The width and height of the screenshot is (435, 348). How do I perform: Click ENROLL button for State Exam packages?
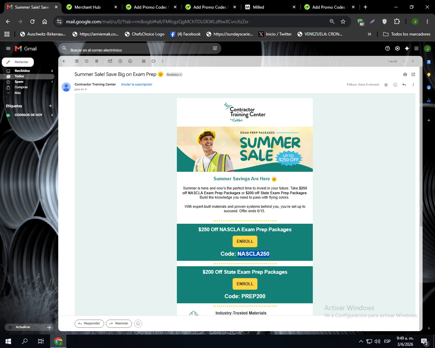(245, 284)
